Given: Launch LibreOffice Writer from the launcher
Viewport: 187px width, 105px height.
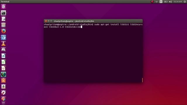Looking at the screenshot, I should click(x=3, y=56).
